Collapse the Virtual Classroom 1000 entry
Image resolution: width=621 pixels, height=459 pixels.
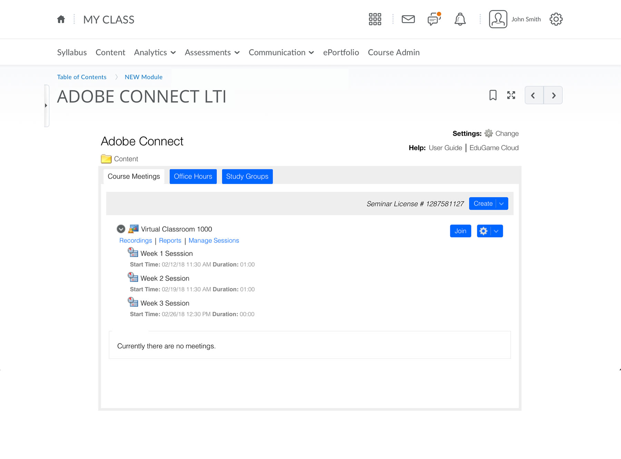pyautogui.click(x=121, y=229)
